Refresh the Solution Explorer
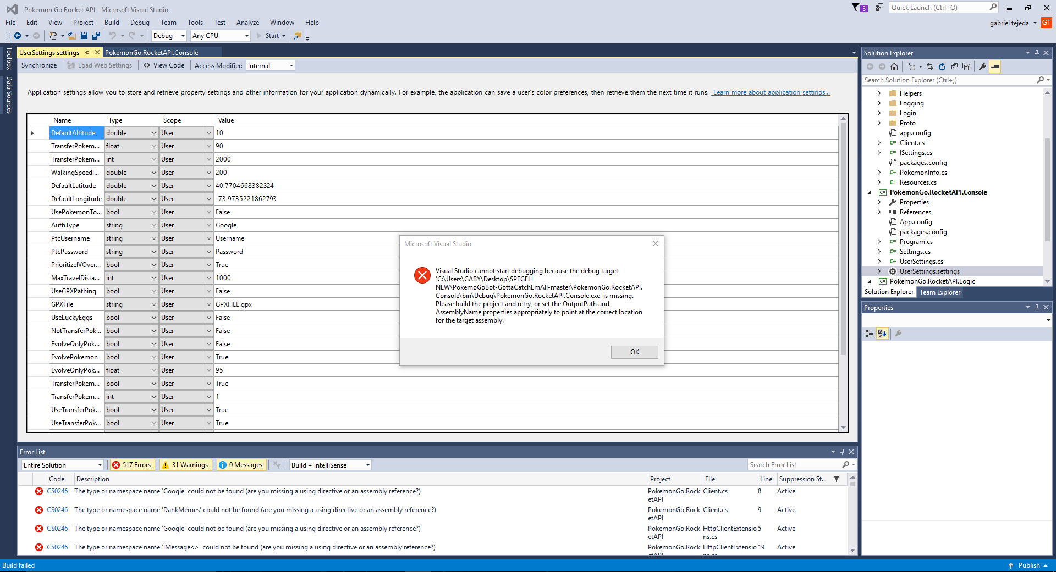1056x572 pixels. coord(942,66)
